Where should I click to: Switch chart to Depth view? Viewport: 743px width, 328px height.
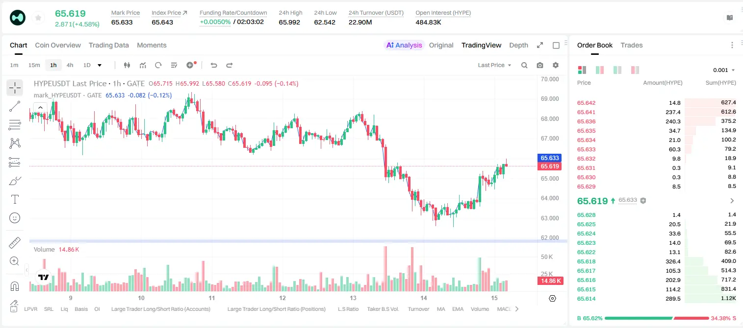[x=518, y=45]
